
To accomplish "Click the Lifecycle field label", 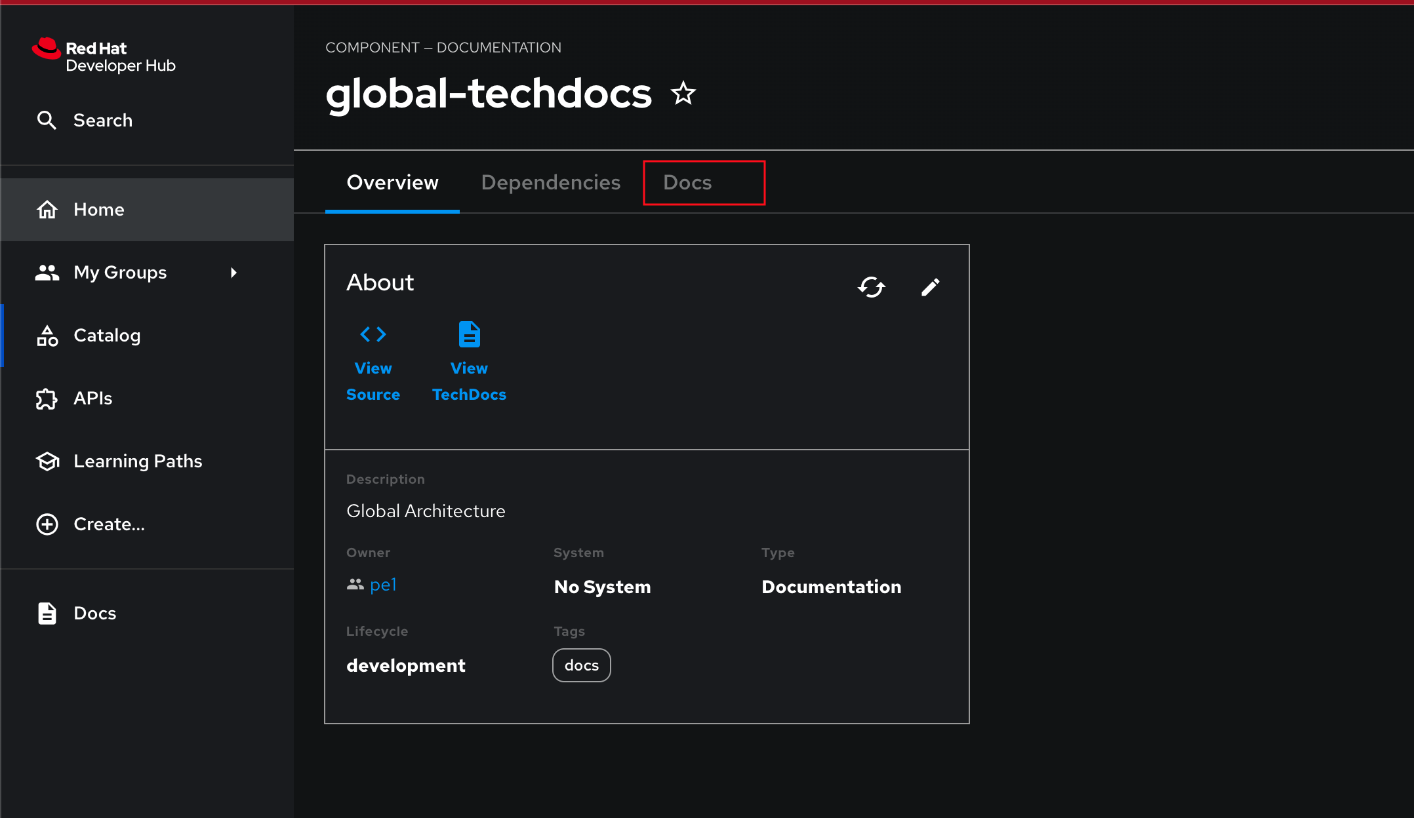I will [x=377, y=631].
